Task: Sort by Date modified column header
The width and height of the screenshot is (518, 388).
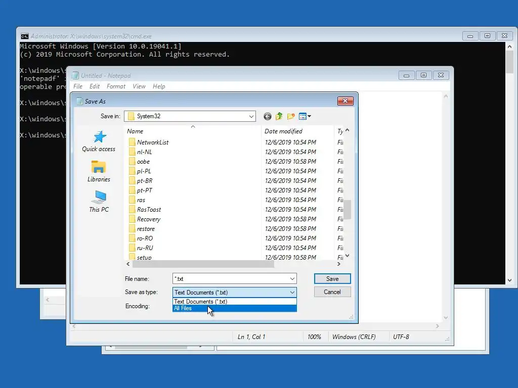Action: click(297, 131)
